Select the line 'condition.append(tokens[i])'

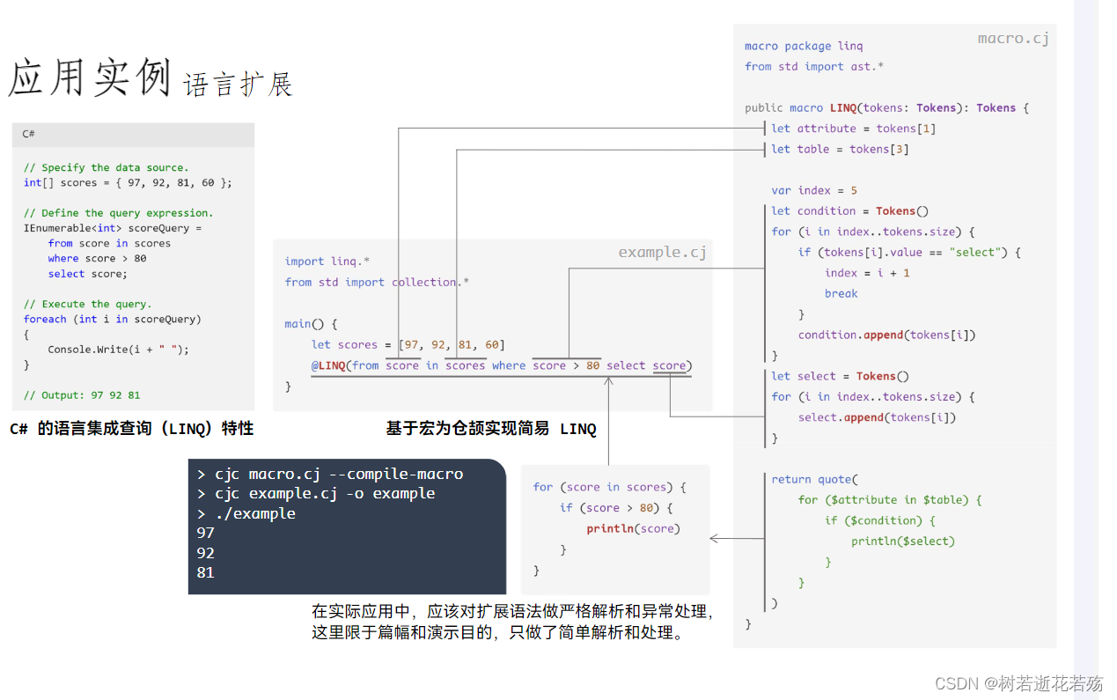click(886, 335)
